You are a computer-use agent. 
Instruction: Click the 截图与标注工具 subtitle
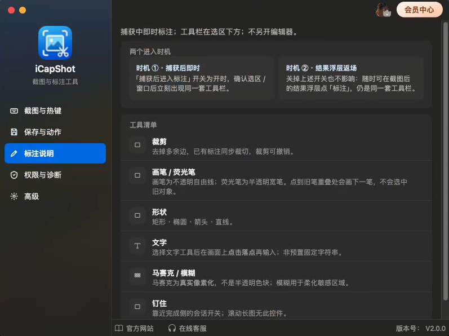click(x=55, y=82)
